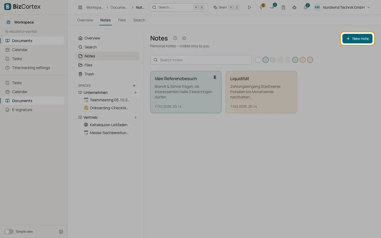Add a page to the Vertrieb space

pyautogui.click(x=135, y=117)
